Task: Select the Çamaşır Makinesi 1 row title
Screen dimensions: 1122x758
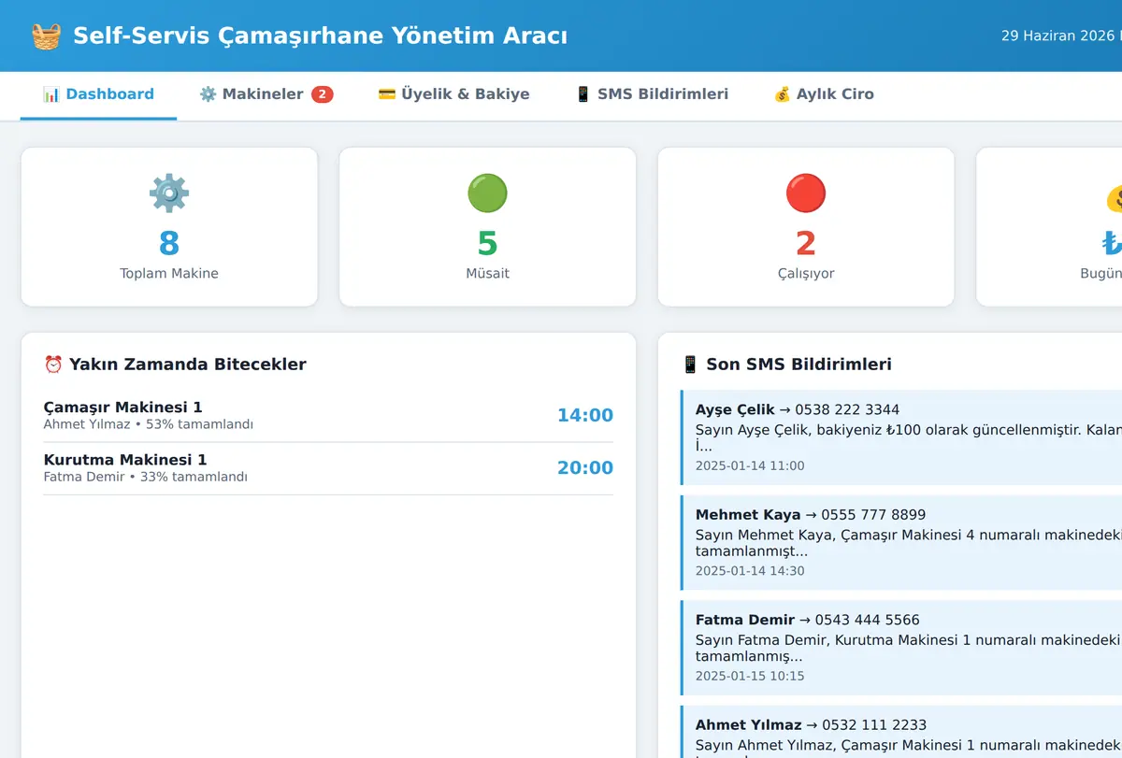Action: (122, 408)
